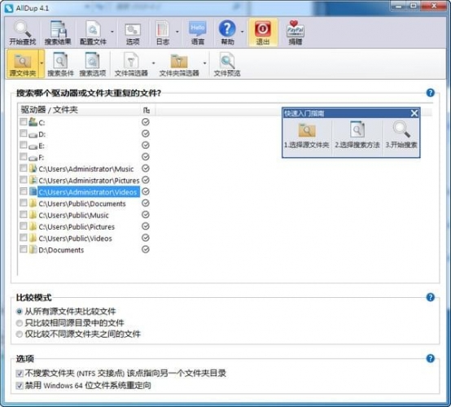Check C:\Users\Administrator\Music folder checkbox
This screenshot has height=407, width=451.
24,168
